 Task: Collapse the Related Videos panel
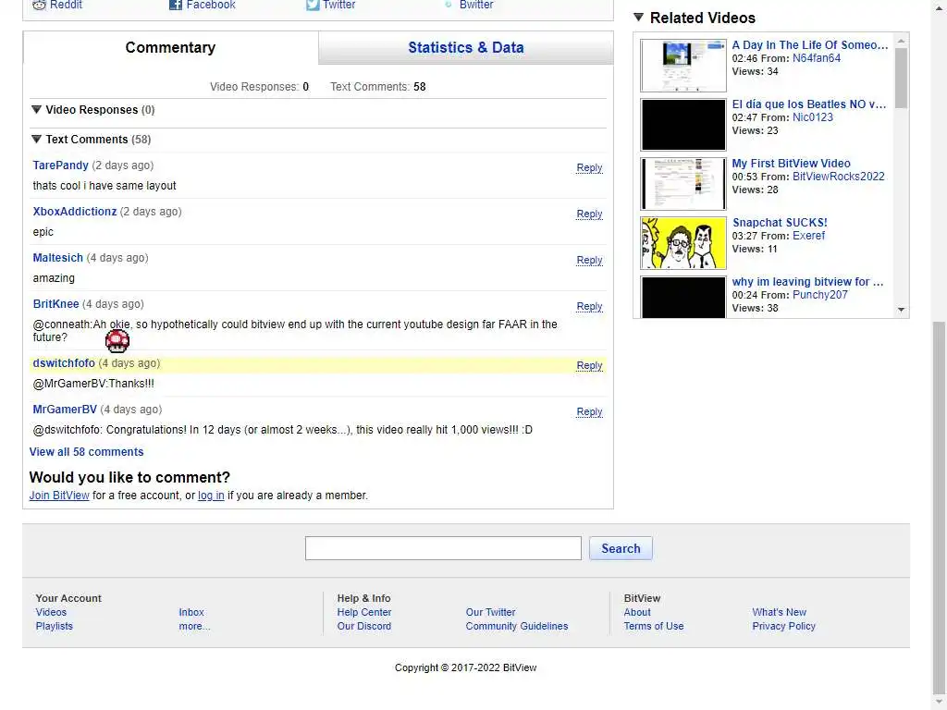638,18
